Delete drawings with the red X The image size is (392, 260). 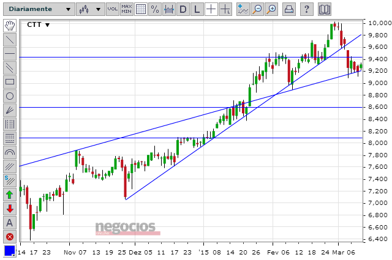(10, 237)
